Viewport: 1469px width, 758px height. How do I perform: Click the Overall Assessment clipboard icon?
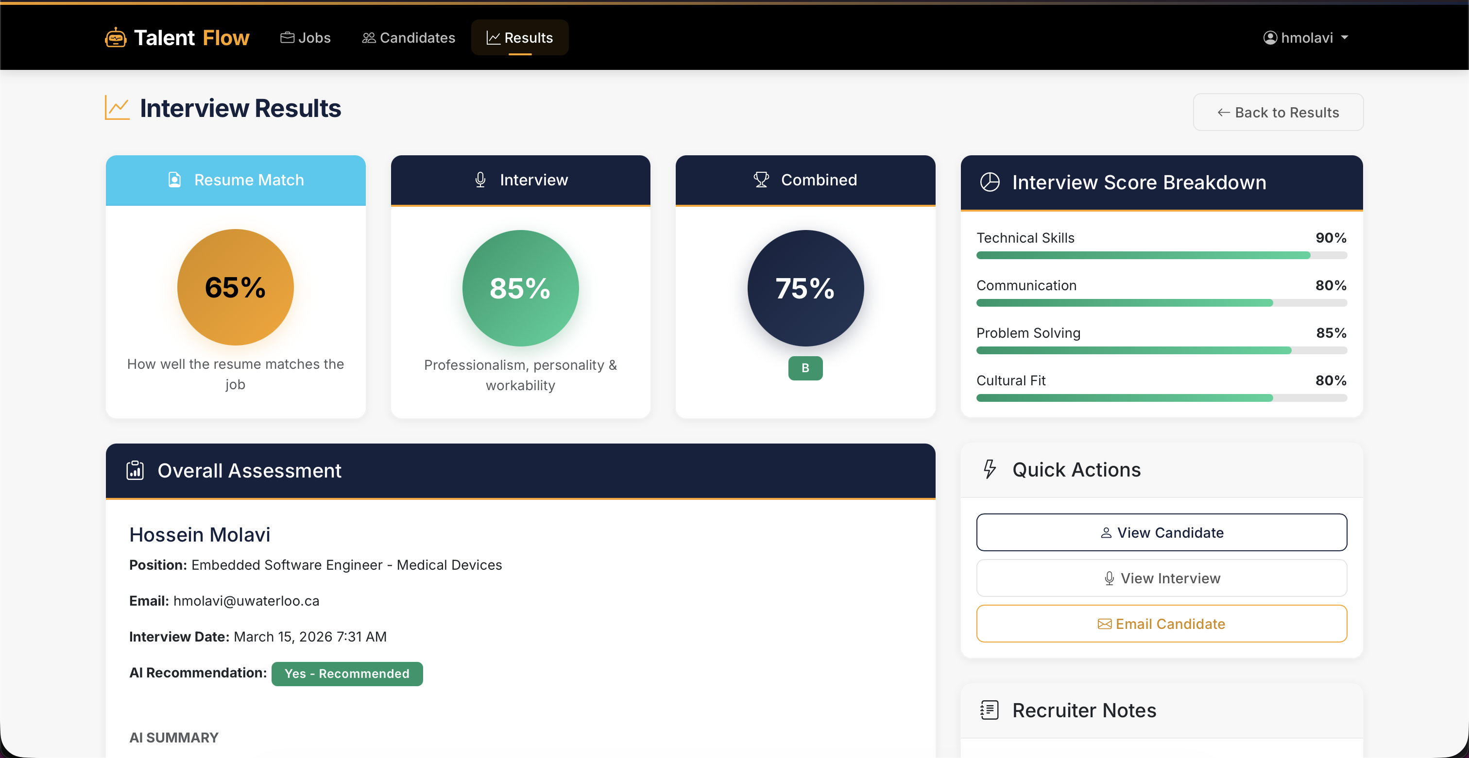(x=135, y=470)
